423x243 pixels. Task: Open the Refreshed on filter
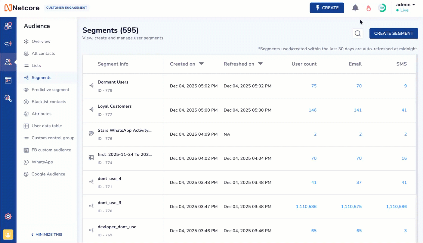260,64
